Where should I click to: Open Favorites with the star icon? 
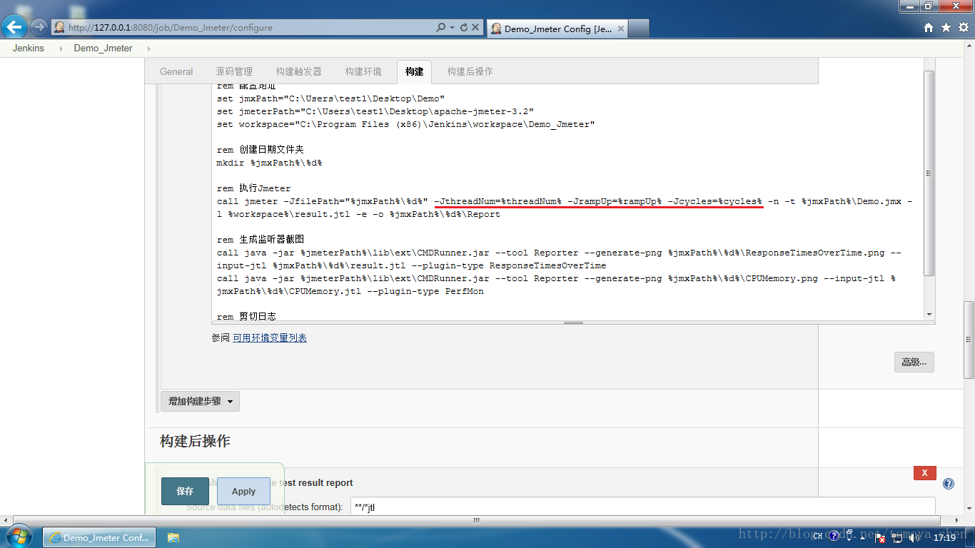(x=946, y=27)
